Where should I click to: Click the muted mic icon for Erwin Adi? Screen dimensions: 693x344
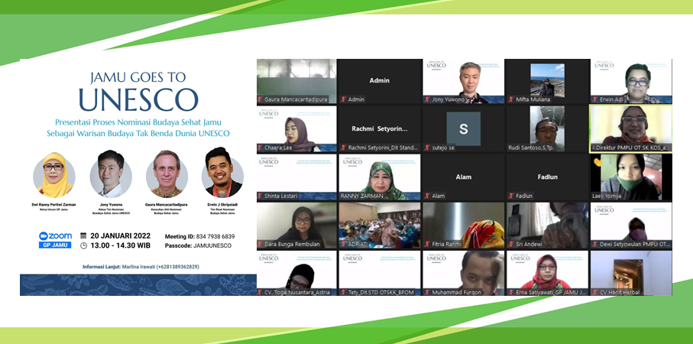point(594,99)
